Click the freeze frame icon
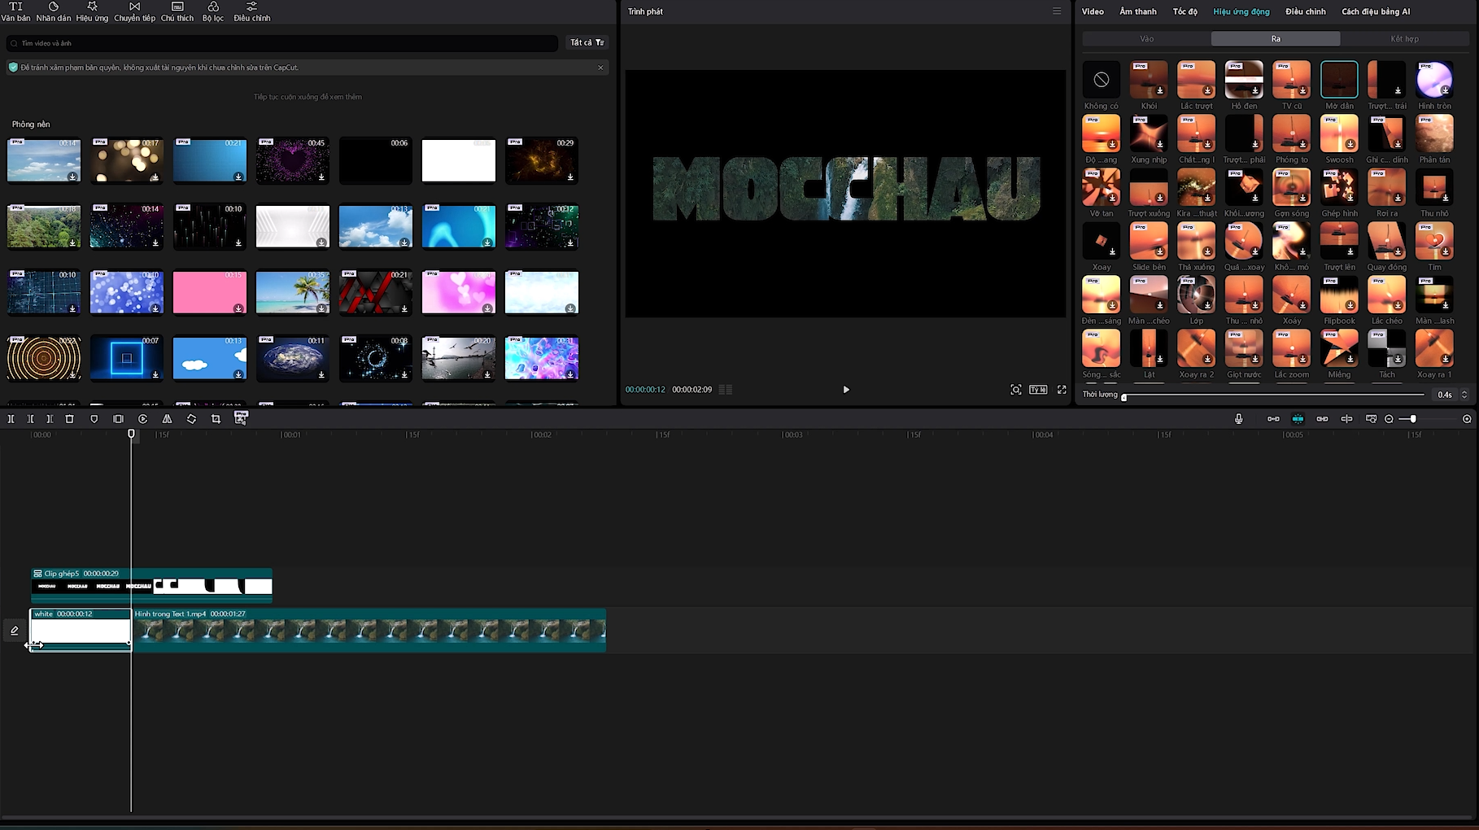The width and height of the screenshot is (1479, 830). pyautogui.click(x=118, y=419)
